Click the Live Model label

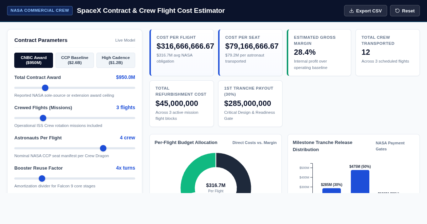point(125,40)
